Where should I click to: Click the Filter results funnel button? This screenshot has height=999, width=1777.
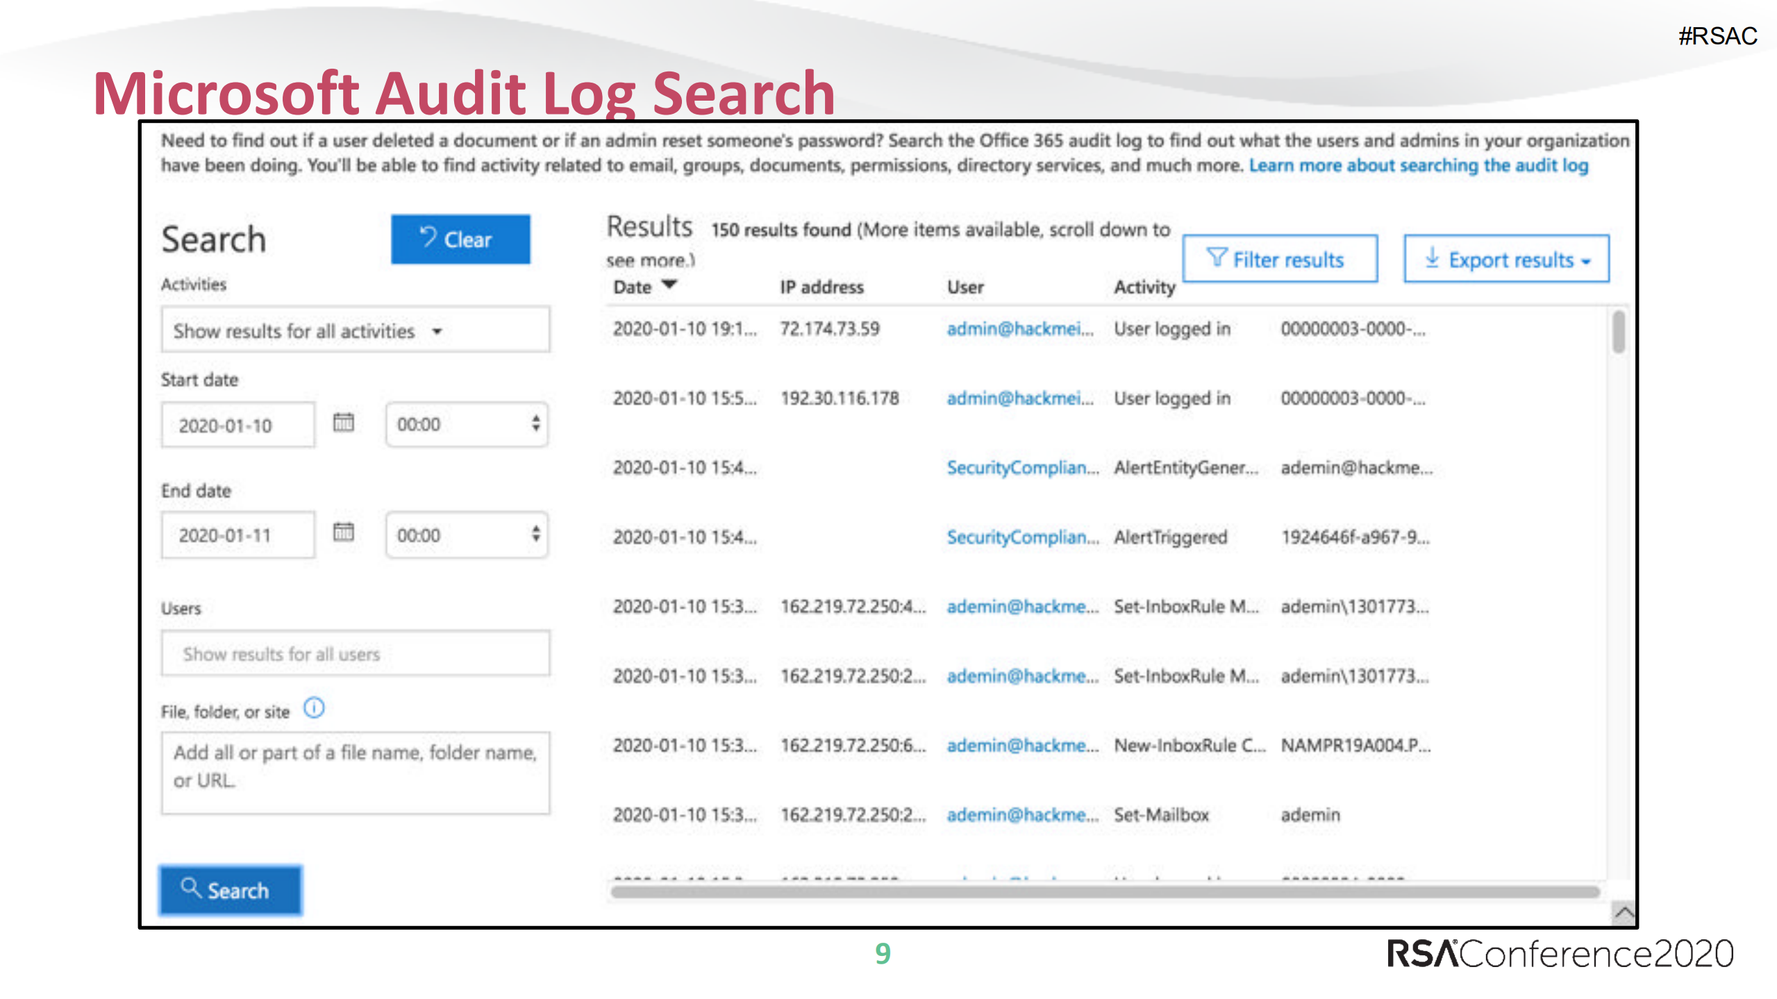pyautogui.click(x=1279, y=259)
